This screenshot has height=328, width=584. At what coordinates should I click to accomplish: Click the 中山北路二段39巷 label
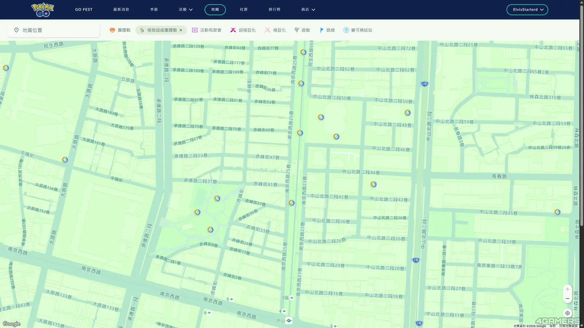pos(497,241)
